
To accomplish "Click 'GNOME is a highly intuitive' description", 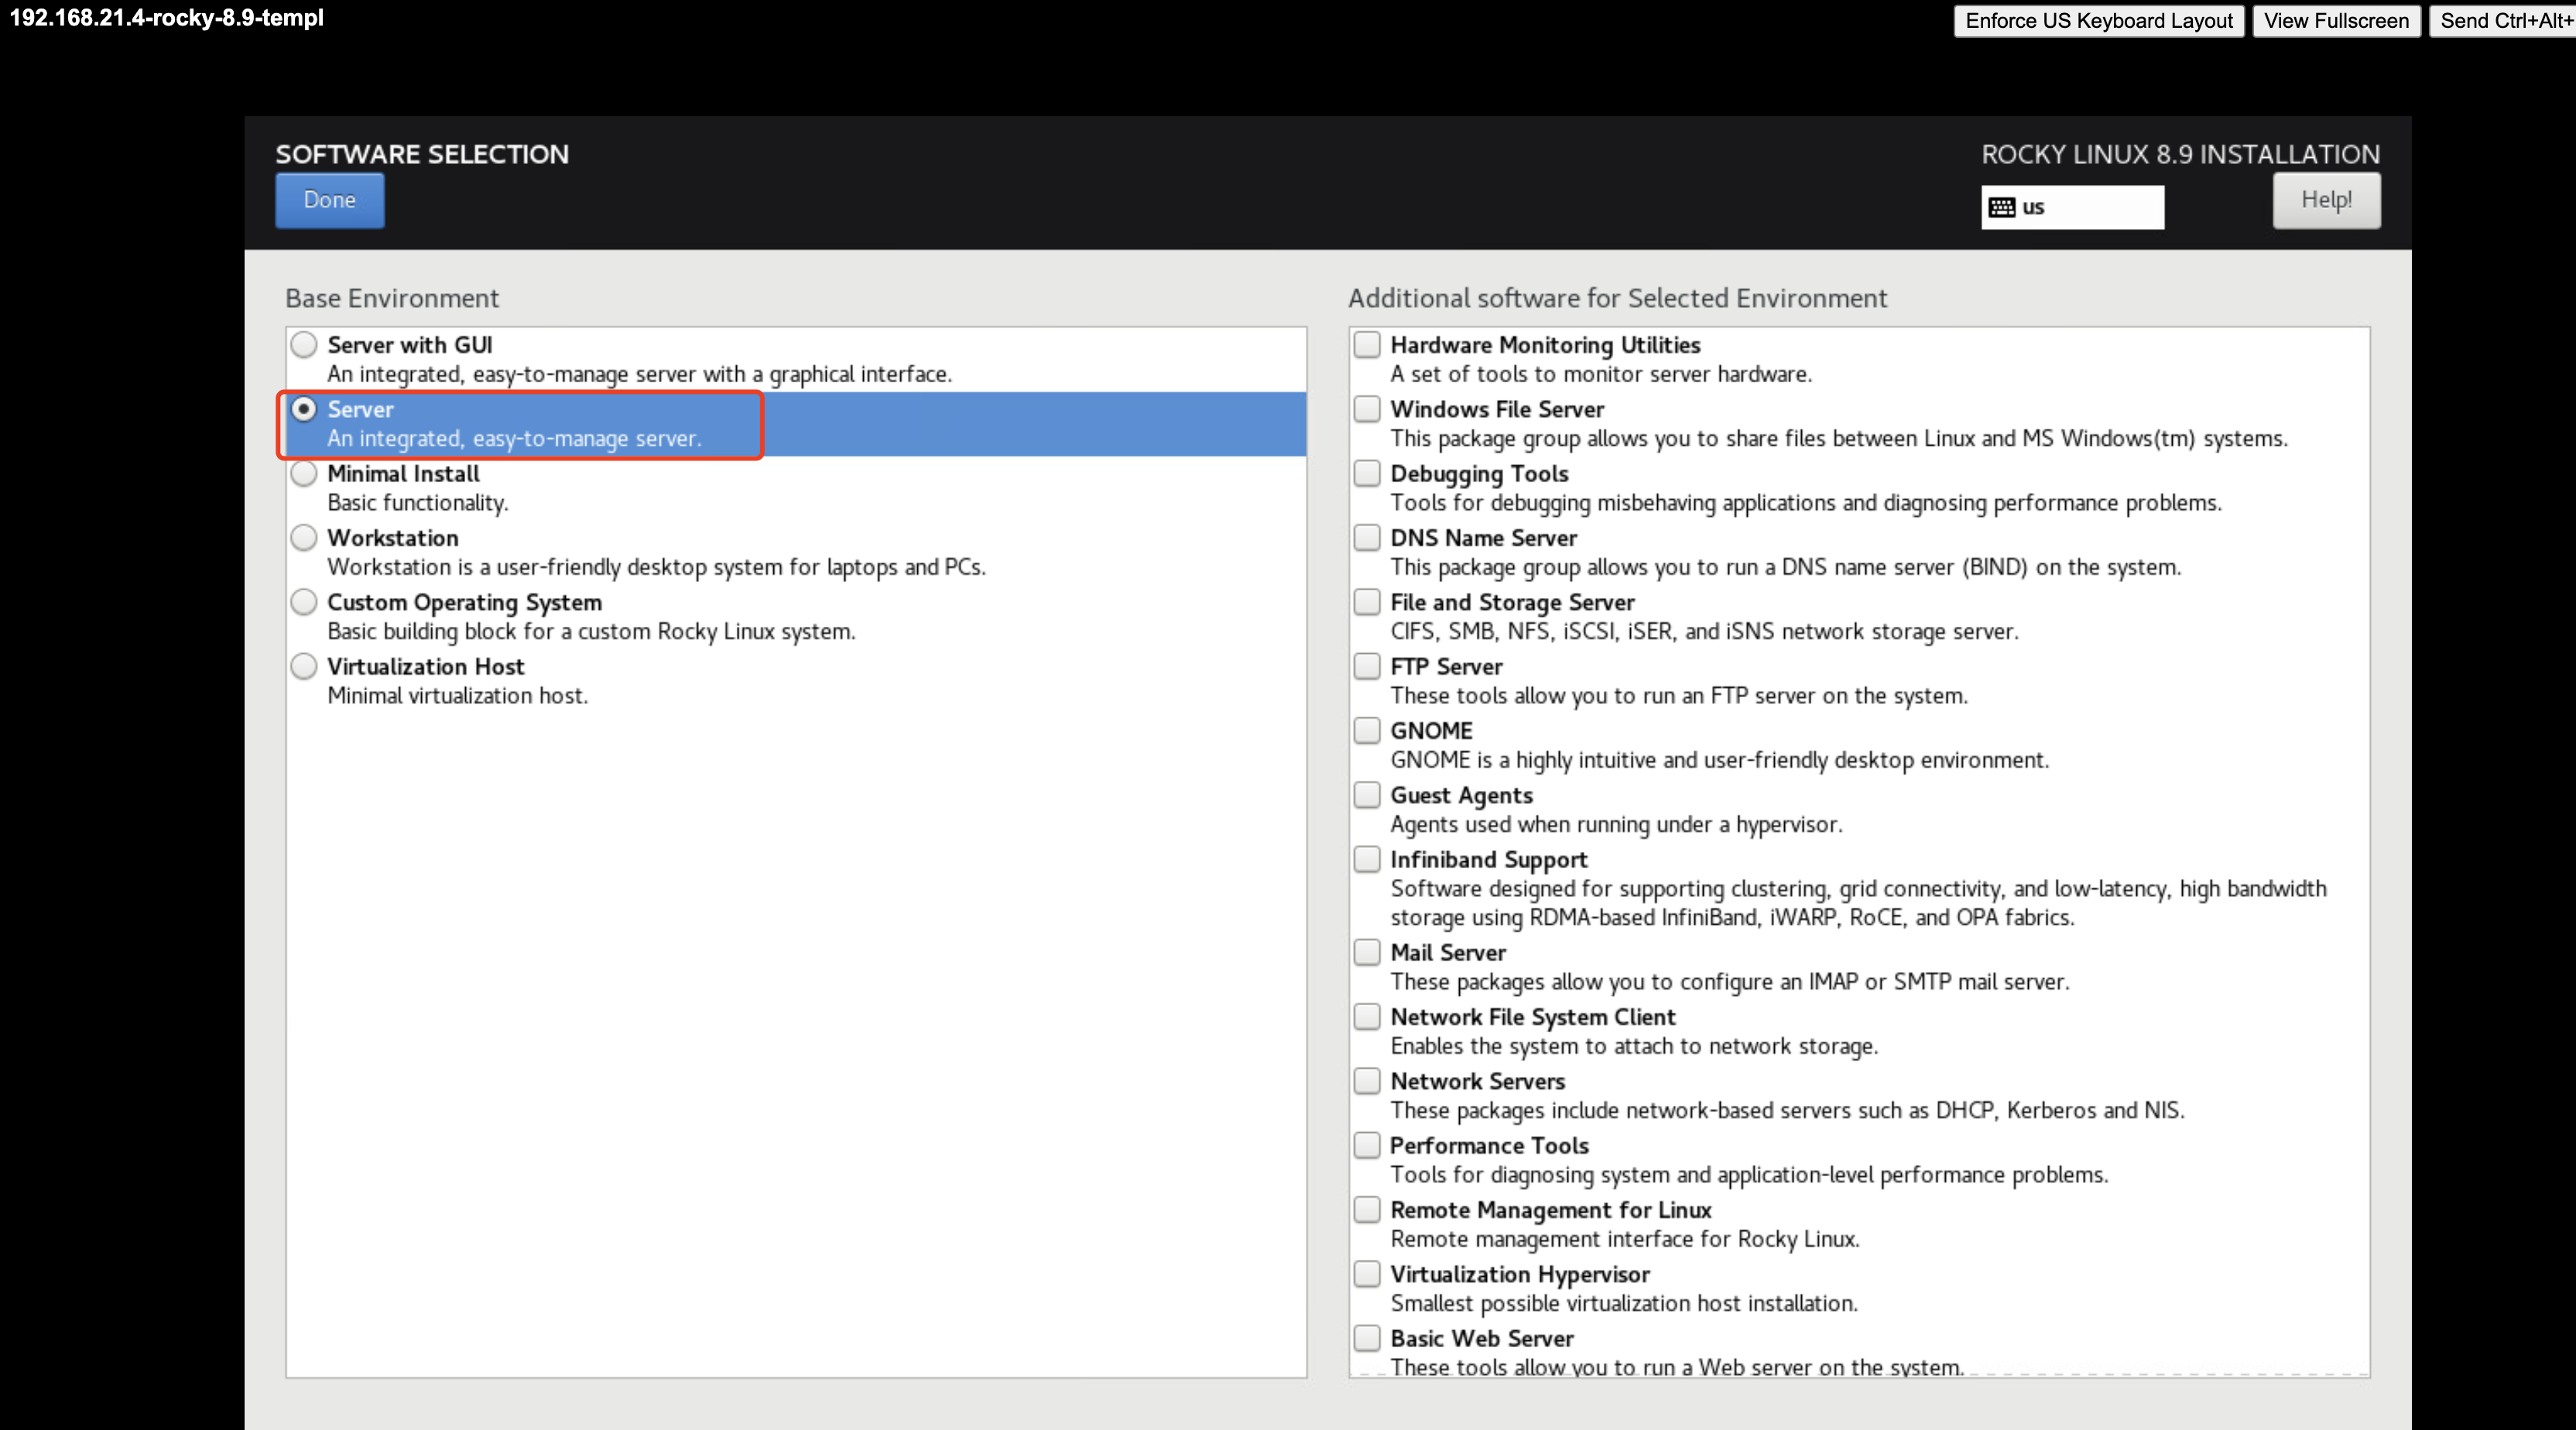I will point(1719,761).
